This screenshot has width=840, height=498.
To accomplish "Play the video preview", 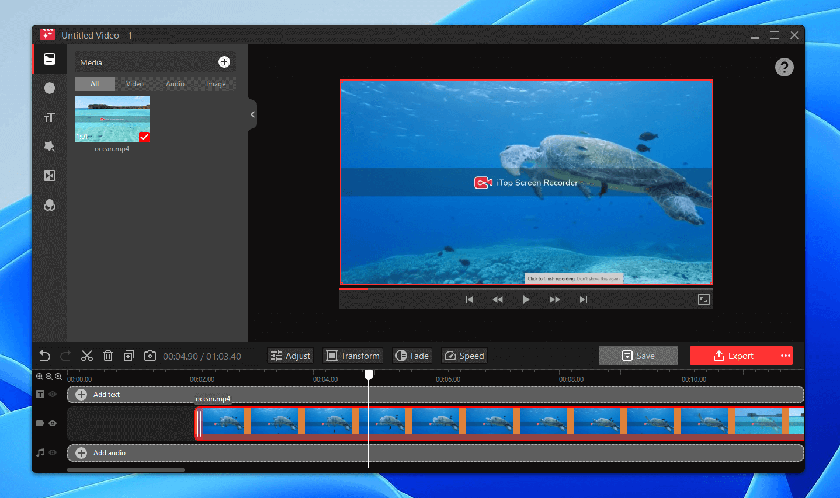I will point(526,300).
